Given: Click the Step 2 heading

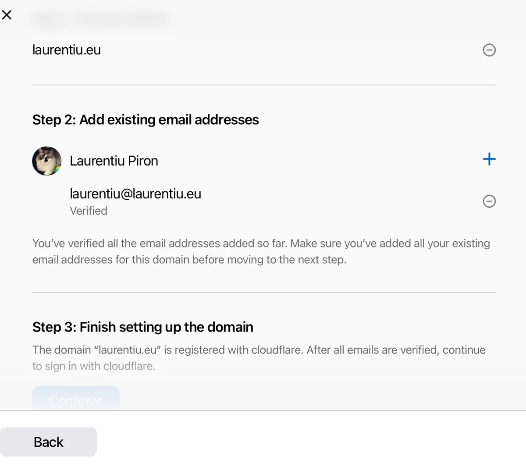Looking at the screenshot, I should tap(146, 120).
